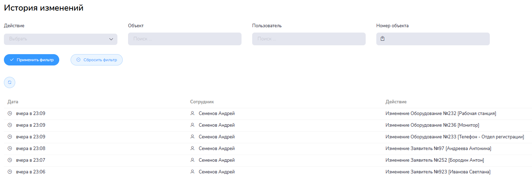Sort by the Дата column header
532x178 pixels.
click(x=13, y=102)
